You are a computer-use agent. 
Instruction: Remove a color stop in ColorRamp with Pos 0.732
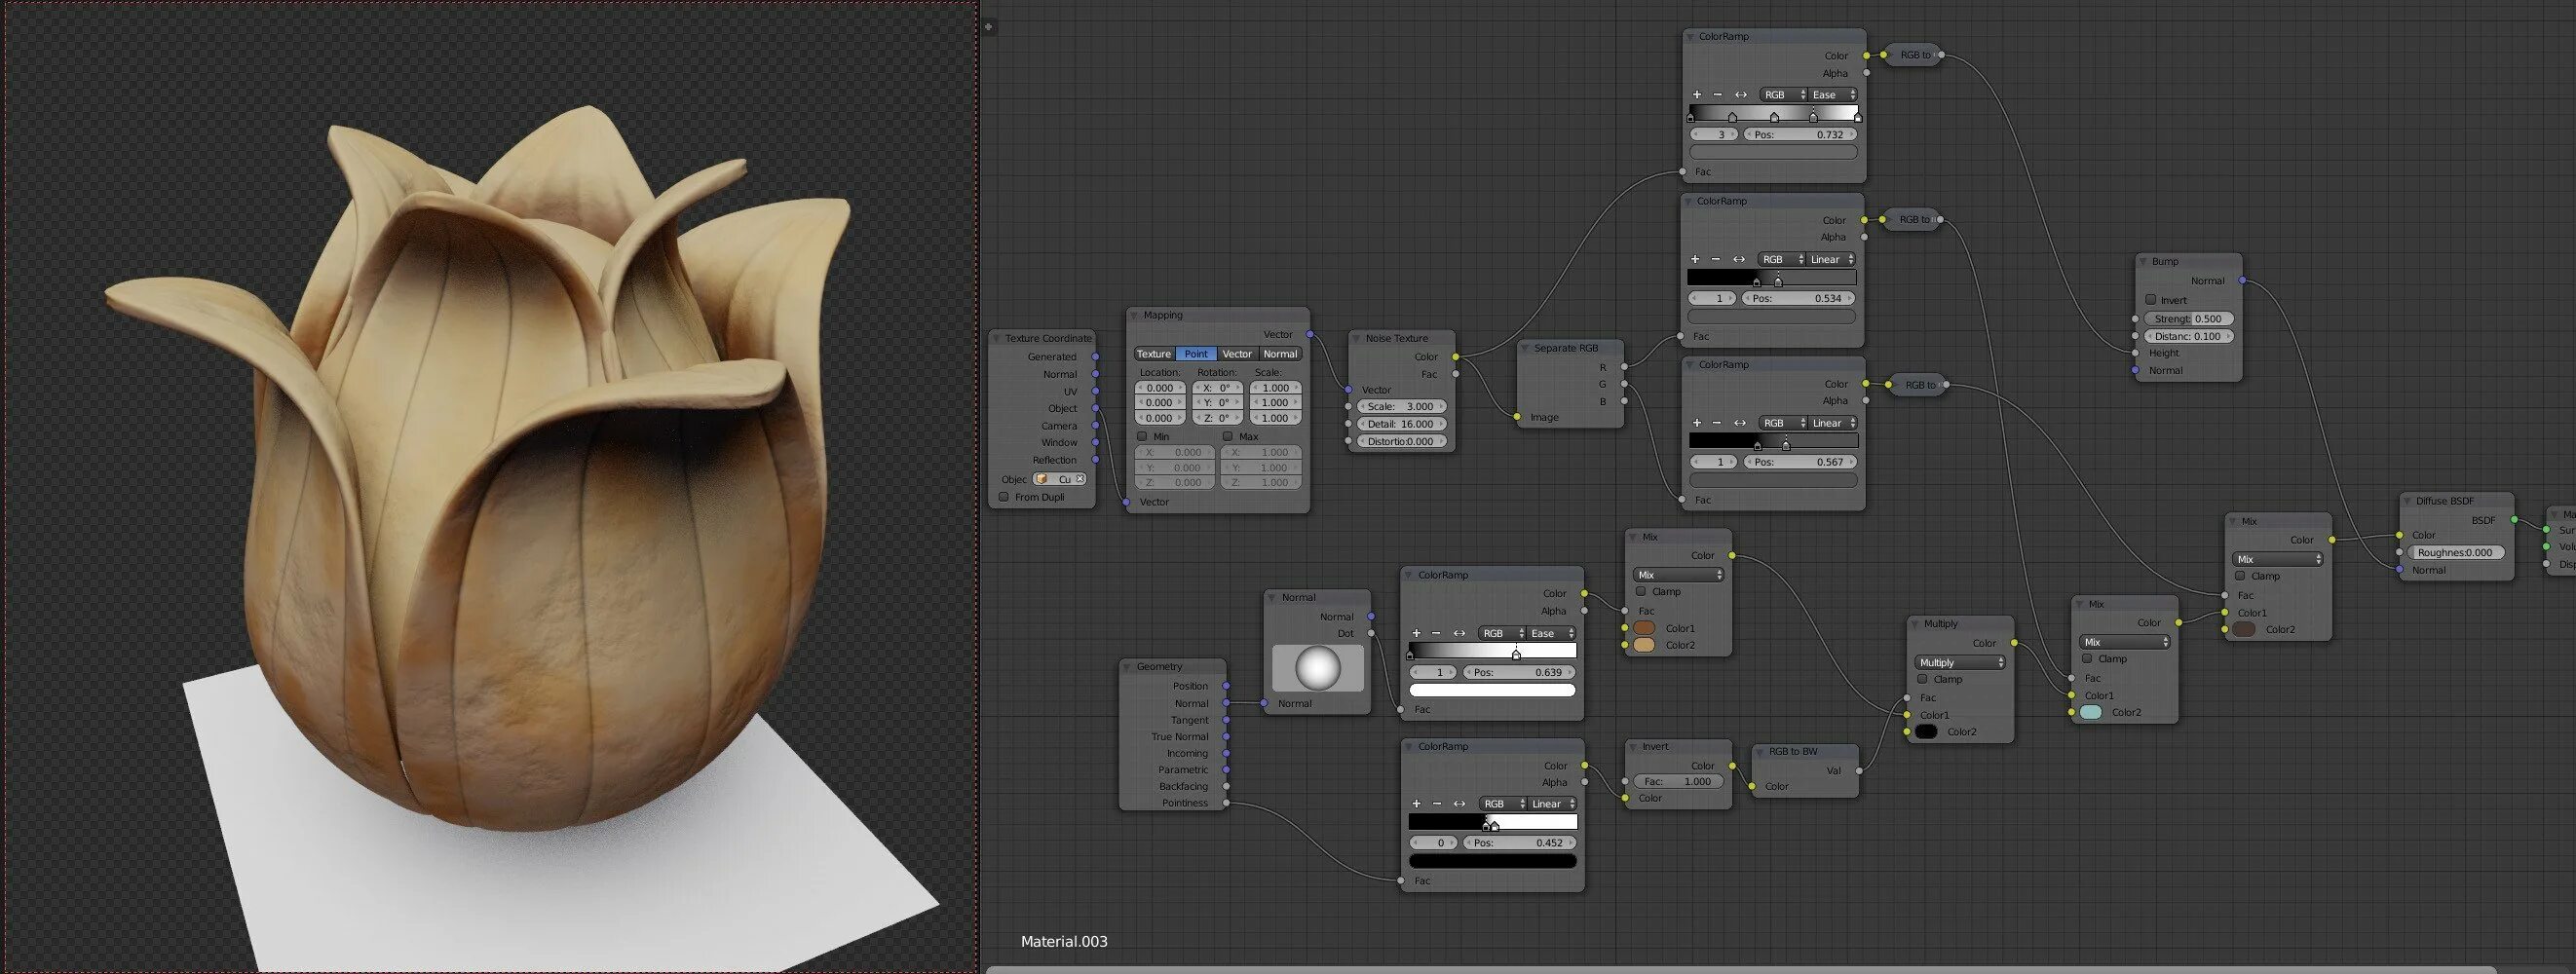click(x=1717, y=95)
